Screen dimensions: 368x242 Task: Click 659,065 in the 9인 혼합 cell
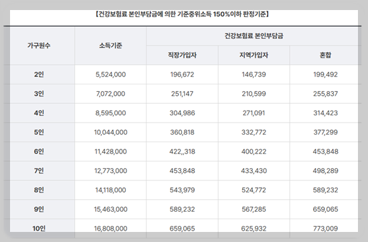pyautogui.click(x=326, y=210)
